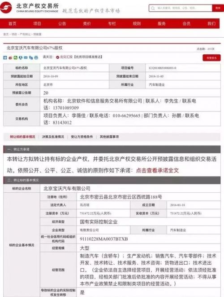The width and height of the screenshot is (224, 297).
Task: Share via the Renren icon
Action: (x=21, y=58)
